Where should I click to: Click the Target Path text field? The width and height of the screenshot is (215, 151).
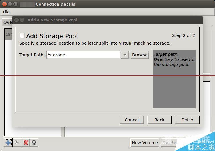[x=83, y=55]
